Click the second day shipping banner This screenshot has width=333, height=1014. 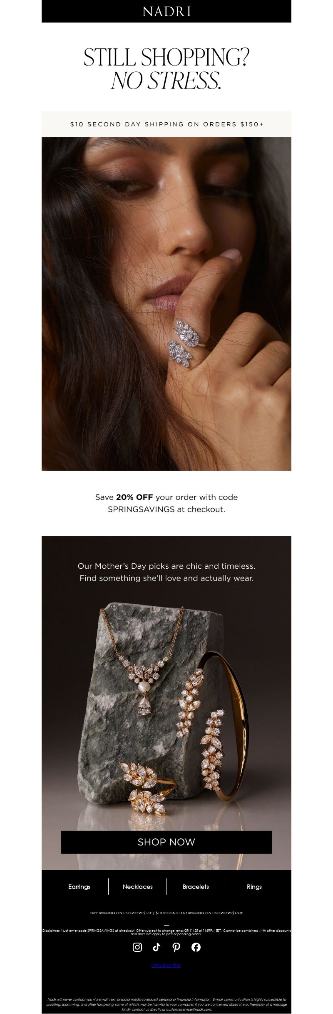click(166, 124)
